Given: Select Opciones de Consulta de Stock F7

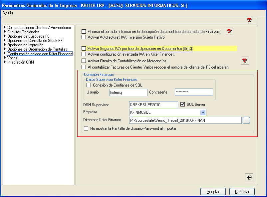Looking at the screenshot, I should pos(35,41).
